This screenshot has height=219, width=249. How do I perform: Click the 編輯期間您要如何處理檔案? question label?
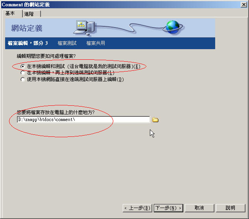pyautogui.click(x=46, y=56)
